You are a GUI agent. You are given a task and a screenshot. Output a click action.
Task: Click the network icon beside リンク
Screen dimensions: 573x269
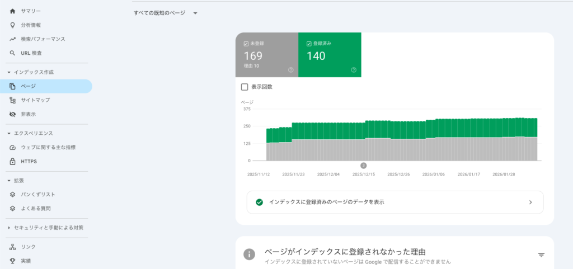pos(12,247)
